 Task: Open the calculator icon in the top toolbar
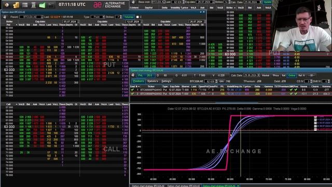click(x=33, y=5)
